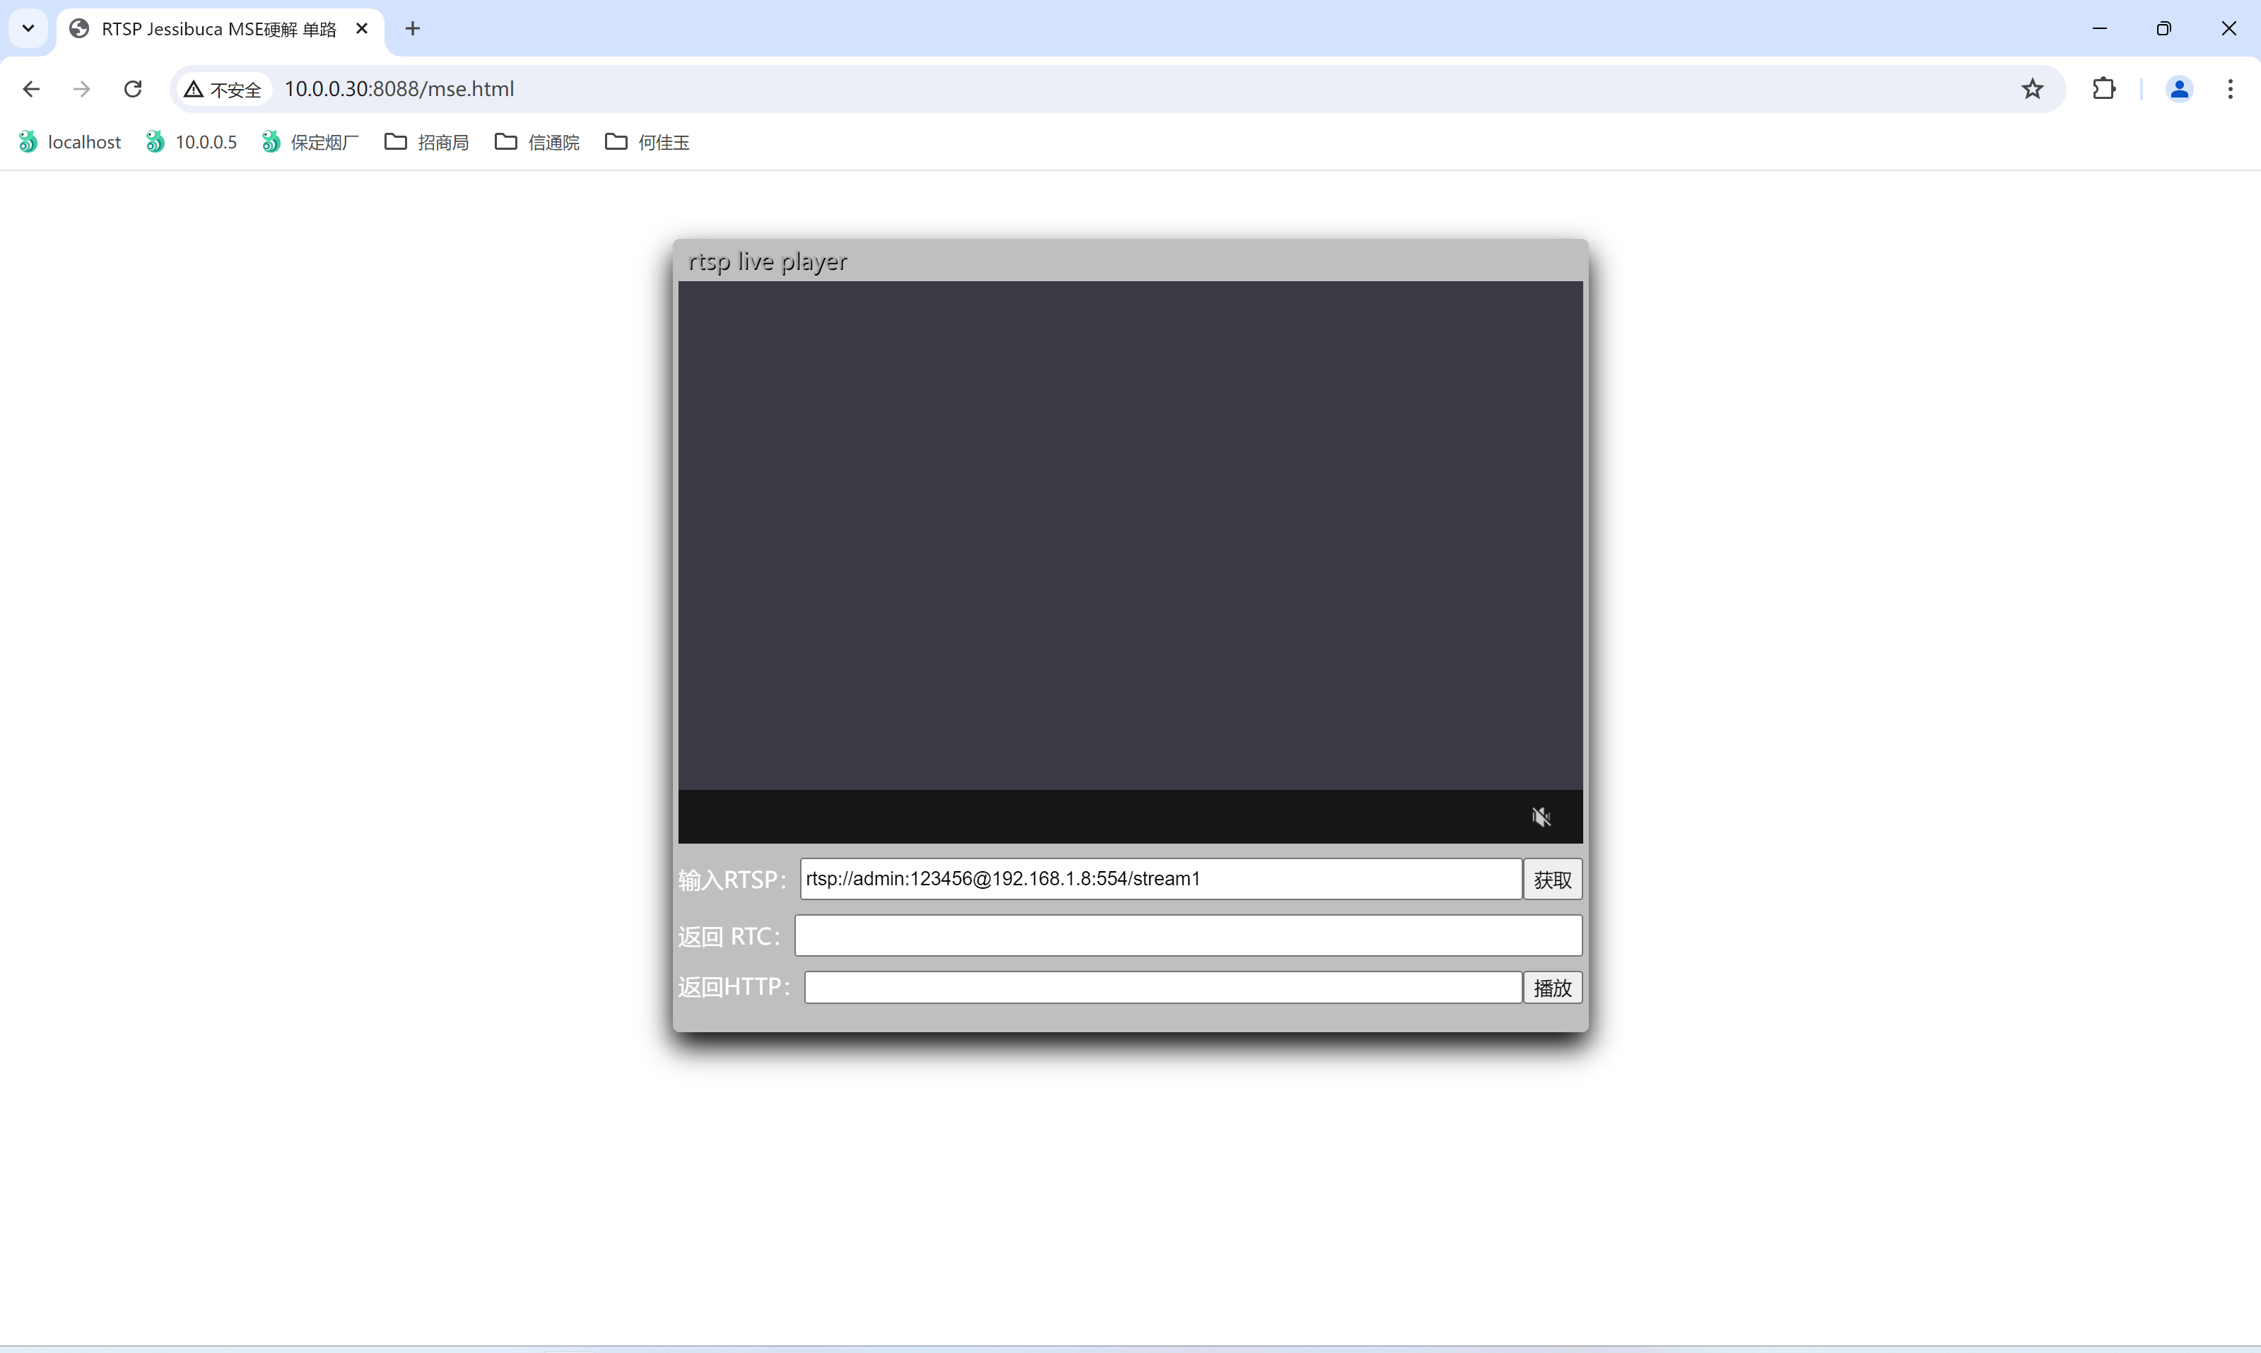
Task: Open the Extensions puzzle icon
Action: pyautogui.click(x=2103, y=88)
